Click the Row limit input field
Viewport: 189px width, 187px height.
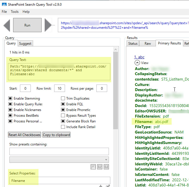click(x=59, y=89)
